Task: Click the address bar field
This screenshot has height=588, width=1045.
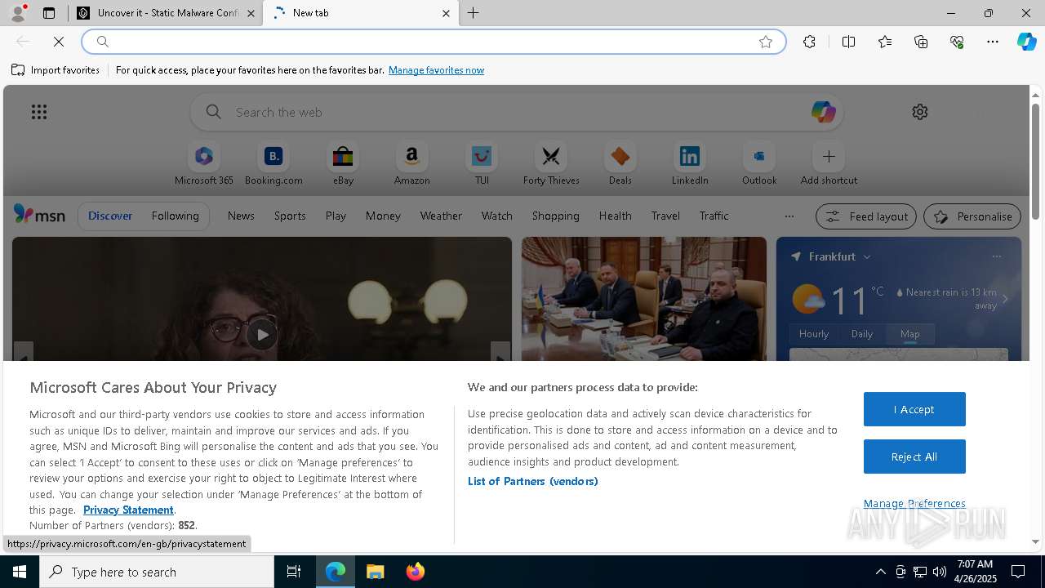Action: click(x=433, y=42)
